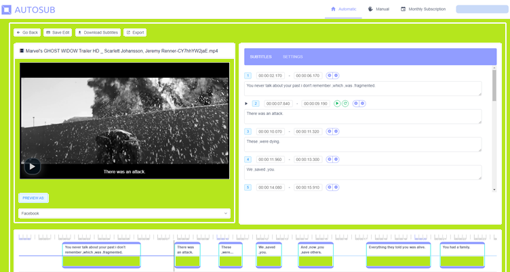The image size is (510, 272).
Task: Select subtitle number 3 badge
Action: pyautogui.click(x=248, y=131)
